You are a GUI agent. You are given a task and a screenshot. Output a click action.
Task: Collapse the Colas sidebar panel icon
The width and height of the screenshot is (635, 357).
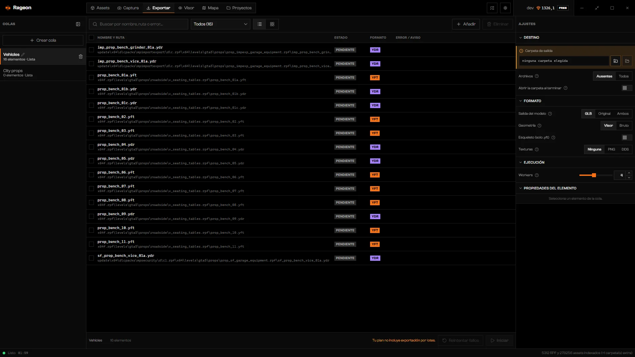coord(78,24)
